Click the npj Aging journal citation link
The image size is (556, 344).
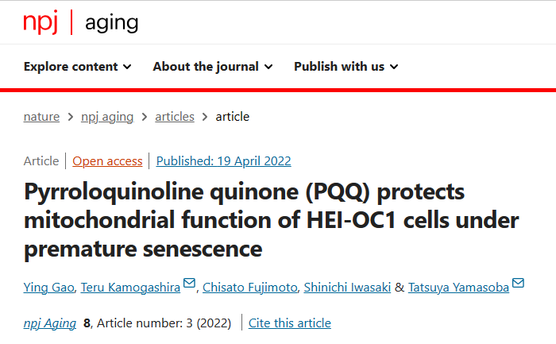point(49,323)
